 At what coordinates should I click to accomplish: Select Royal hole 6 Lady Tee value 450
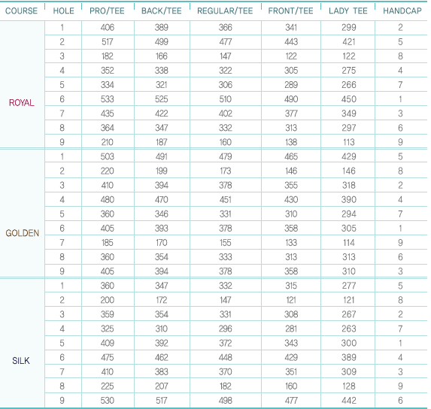[349, 99]
